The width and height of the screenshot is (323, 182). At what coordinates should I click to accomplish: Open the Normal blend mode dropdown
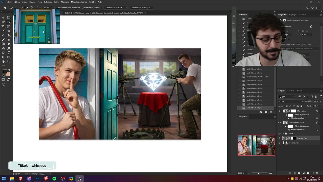point(291,101)
